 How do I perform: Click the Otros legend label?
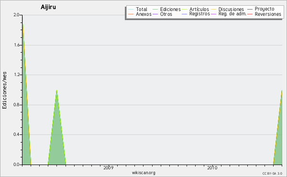tap(166, 14)
